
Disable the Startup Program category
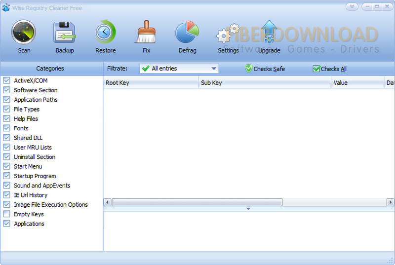coord(6,176)
